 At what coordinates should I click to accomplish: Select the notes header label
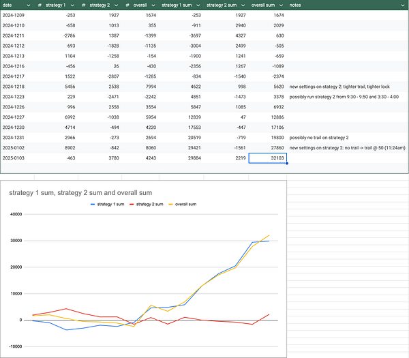[x=295, y=5]
